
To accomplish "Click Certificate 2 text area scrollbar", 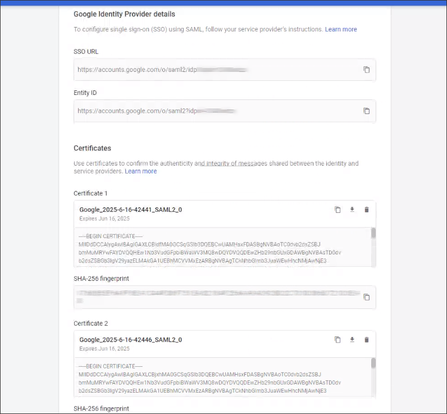I will (x=373, y=363).
